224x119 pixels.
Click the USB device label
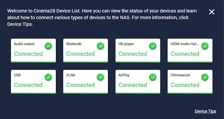coord(17,75)
